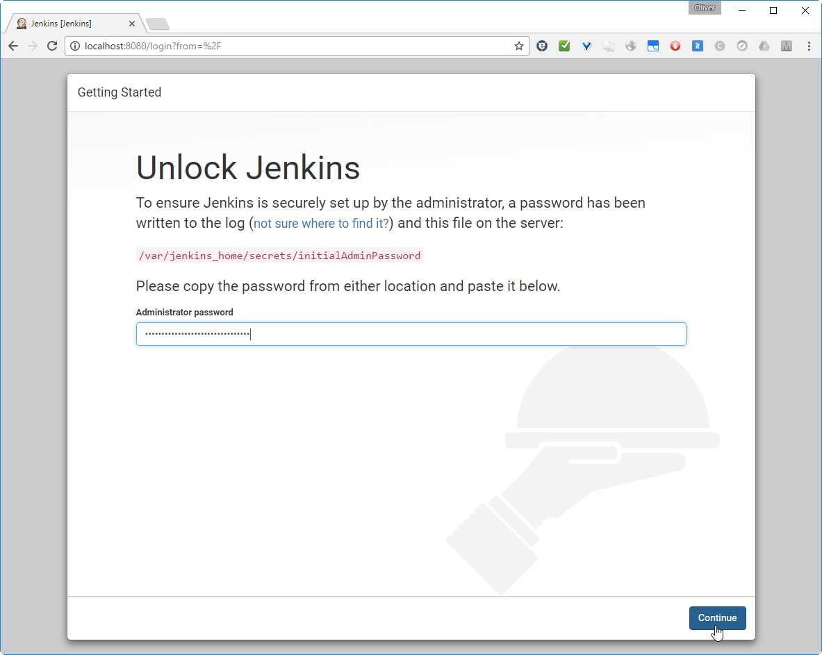
Task: Click the gray 'M' extension icon
Action: pyautogui.click(x=787, y=46)
